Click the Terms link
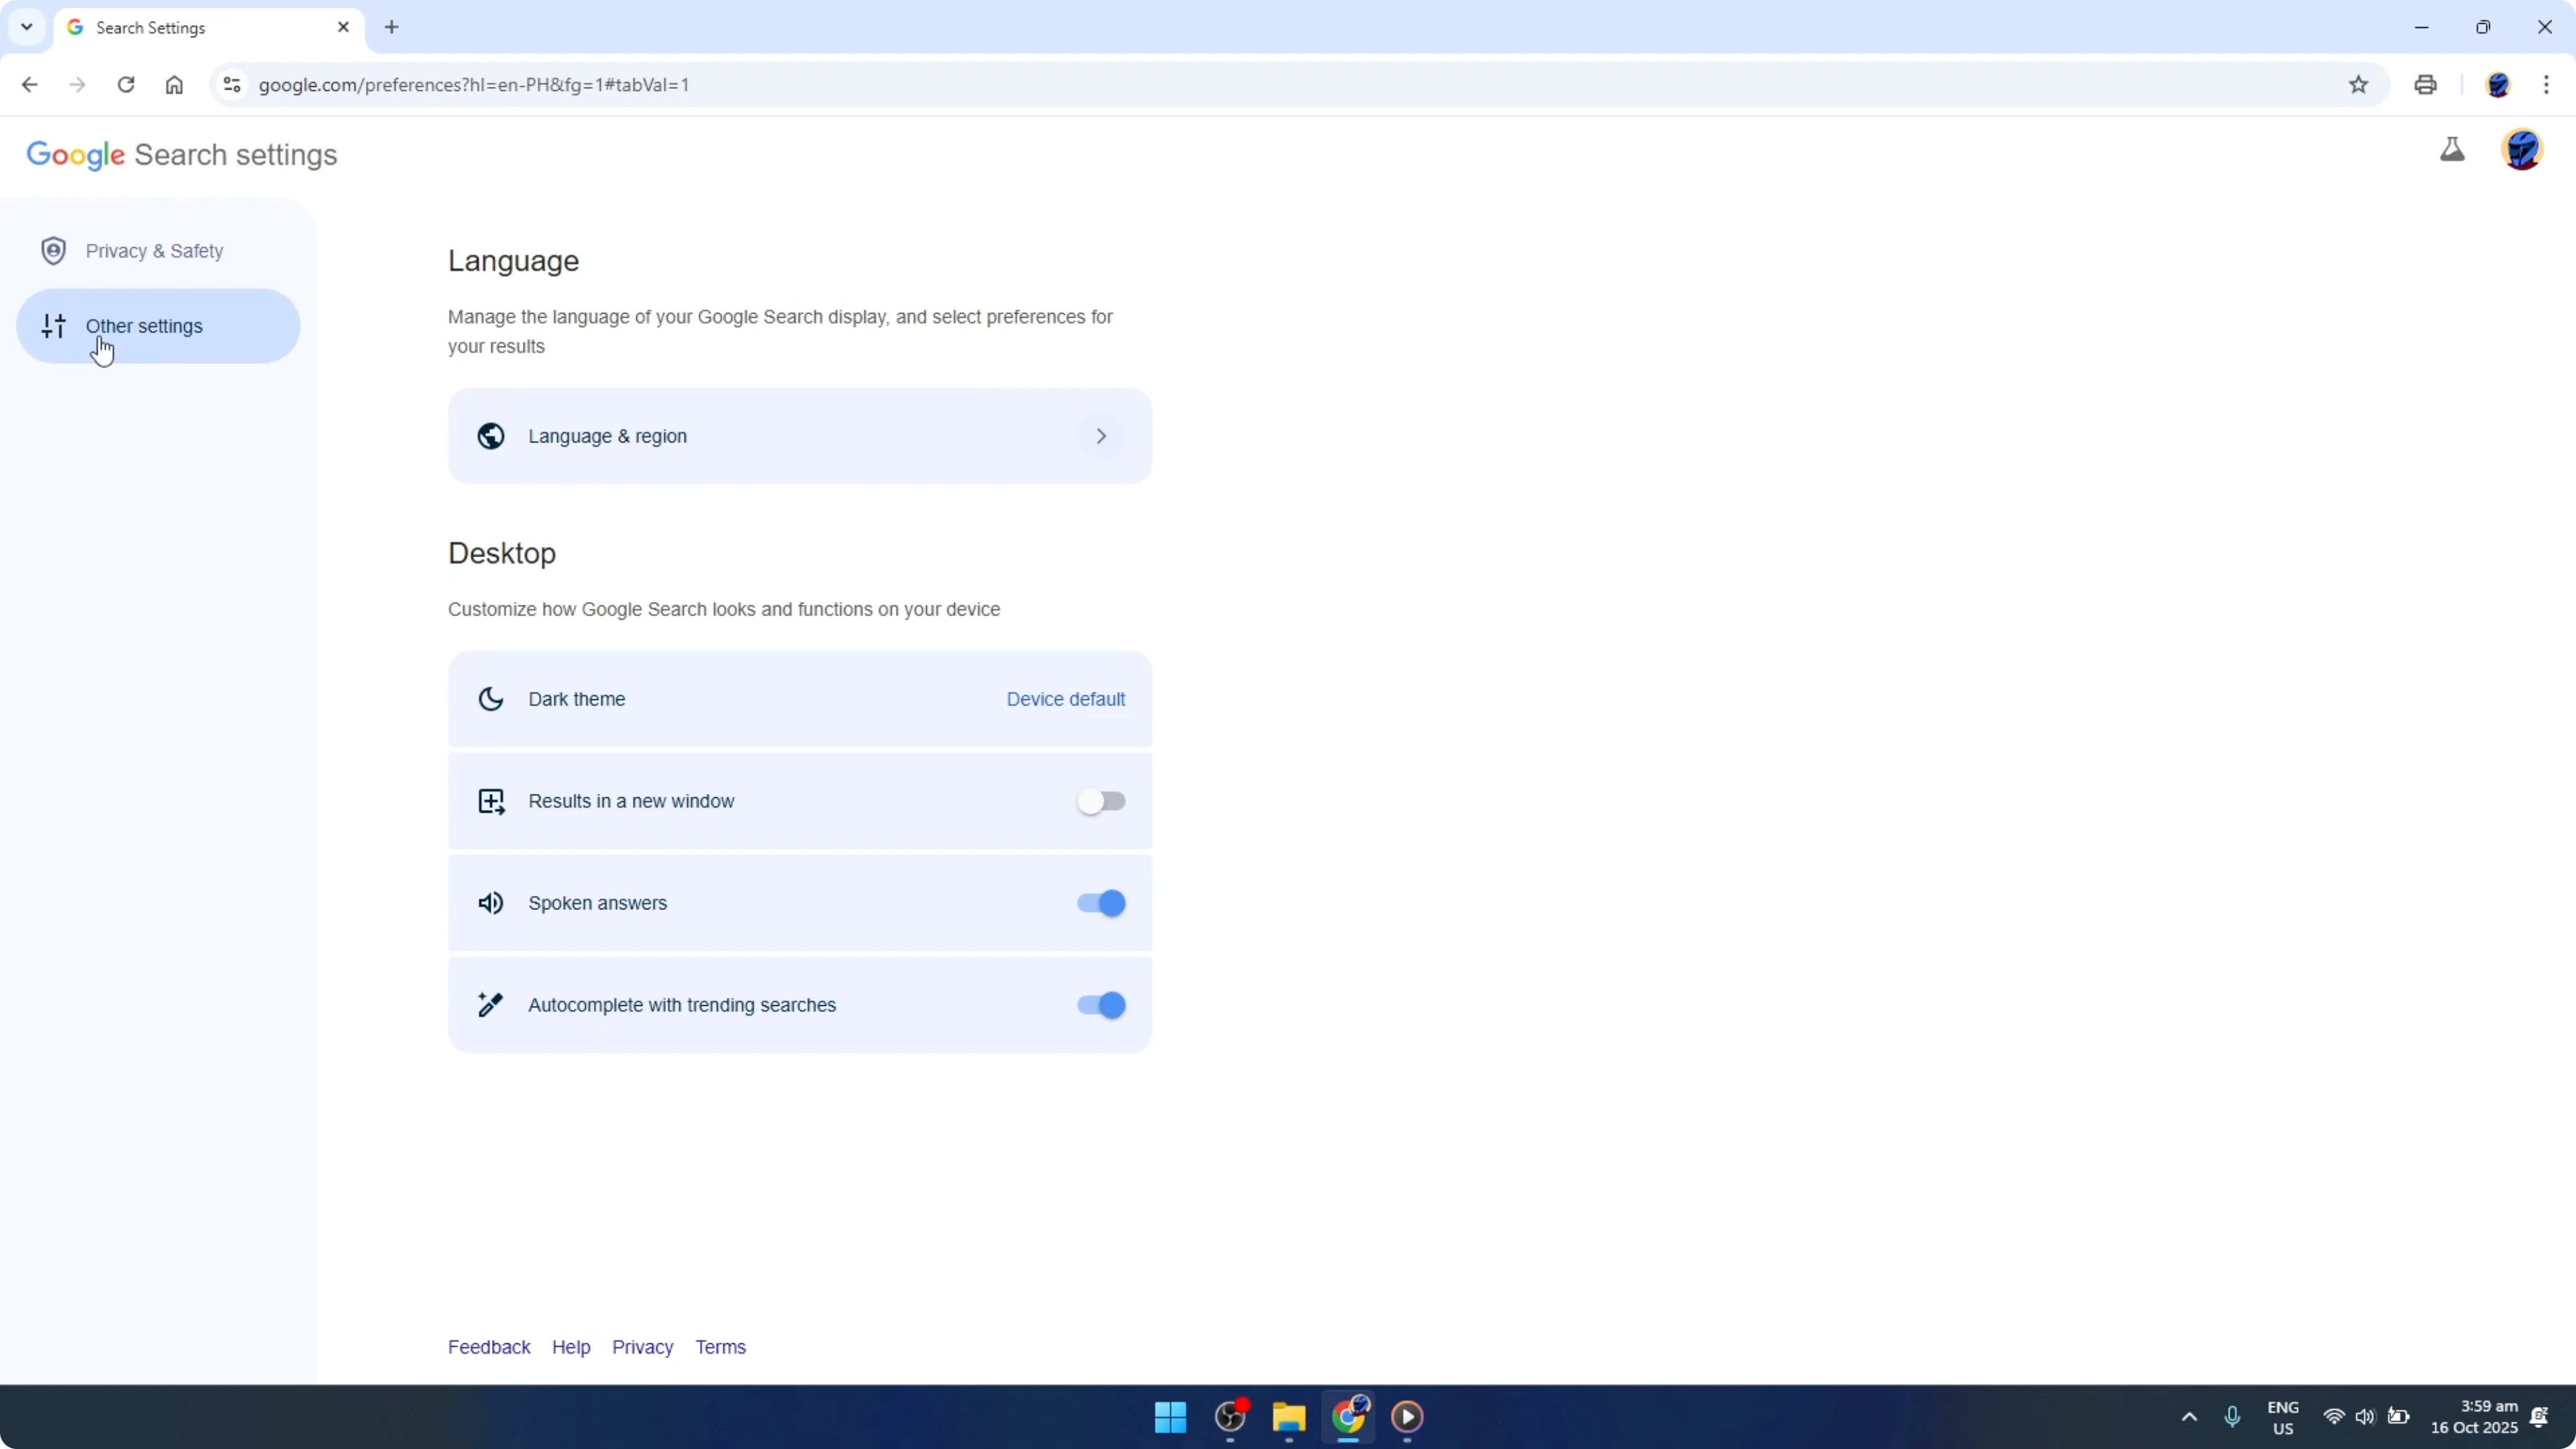2576x1449 pixels. point(721,1346)
